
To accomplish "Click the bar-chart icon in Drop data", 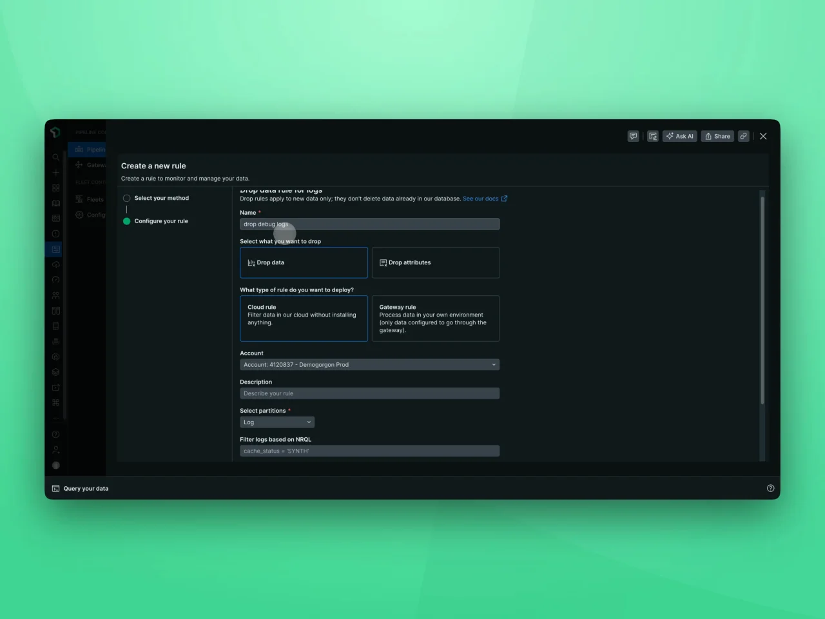I will pyautogui.click(x=251, y=262).
